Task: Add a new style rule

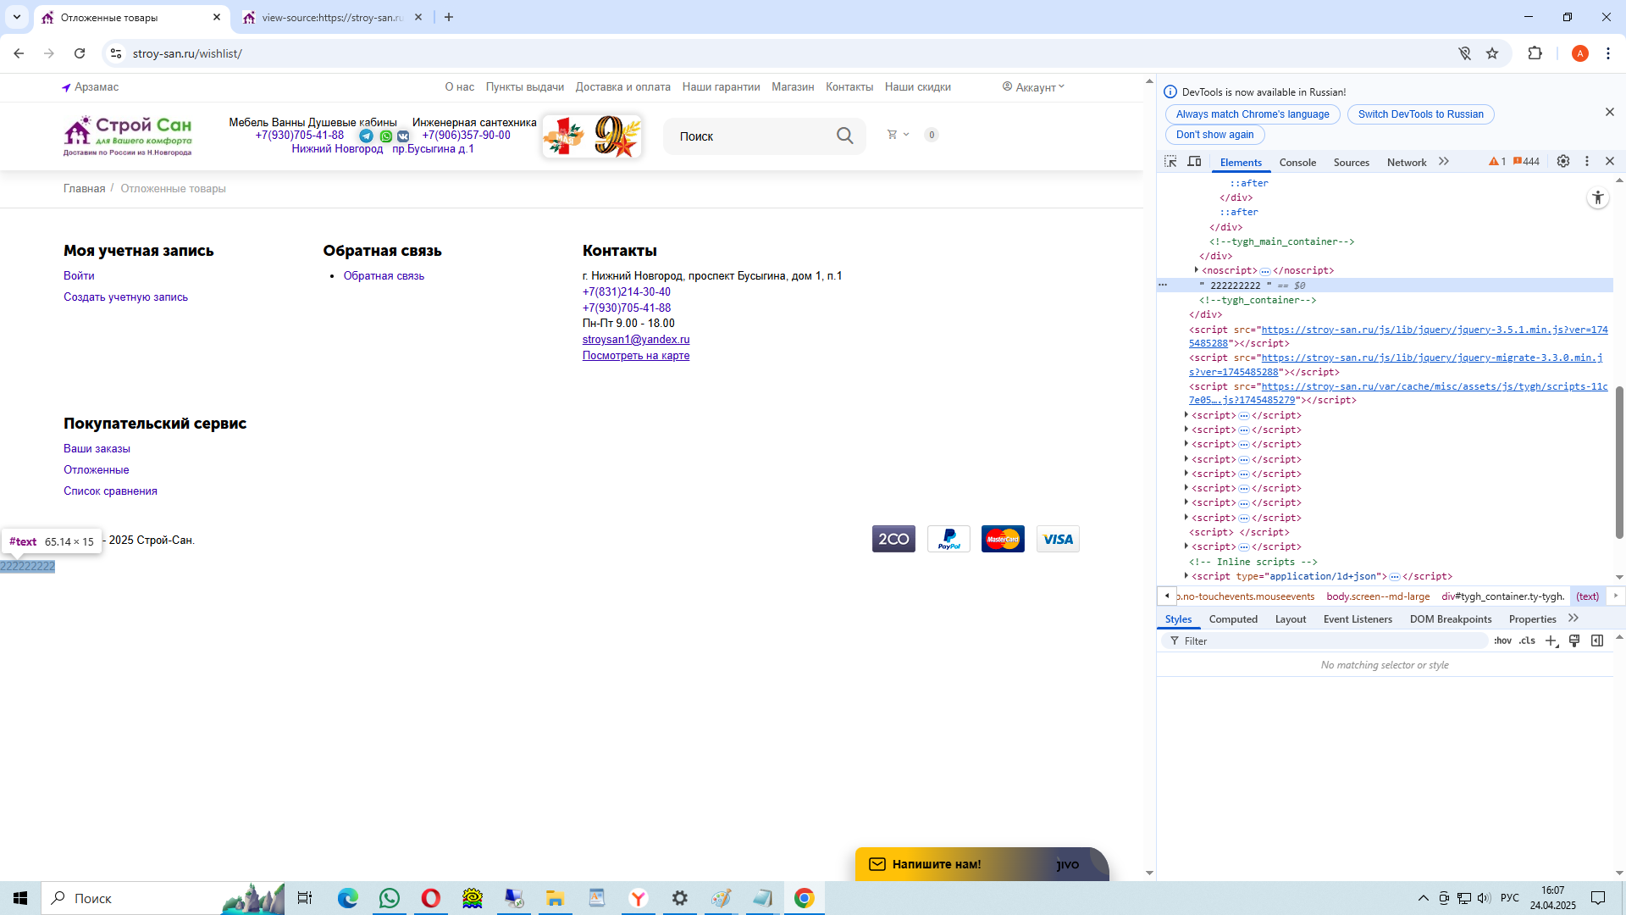Action: (1551, 641)
